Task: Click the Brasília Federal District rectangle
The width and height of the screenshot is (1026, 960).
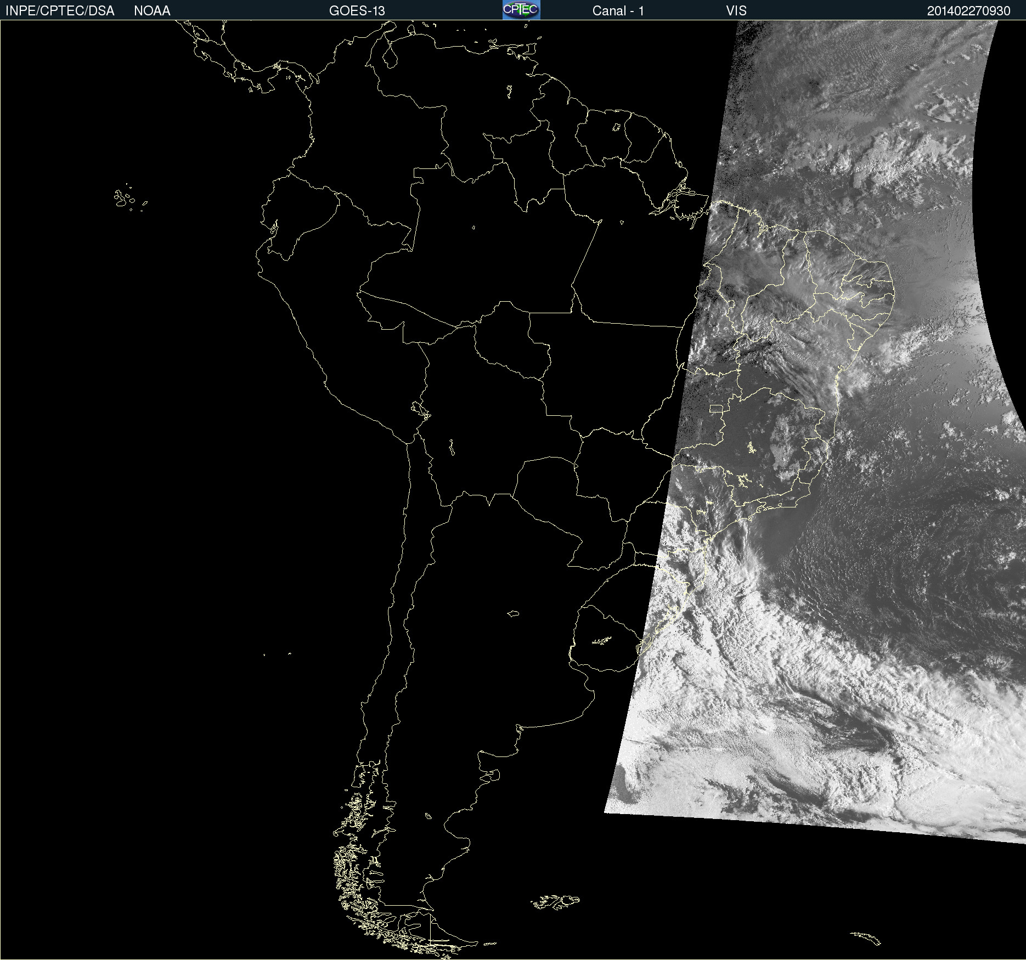Action: point(716,409)
